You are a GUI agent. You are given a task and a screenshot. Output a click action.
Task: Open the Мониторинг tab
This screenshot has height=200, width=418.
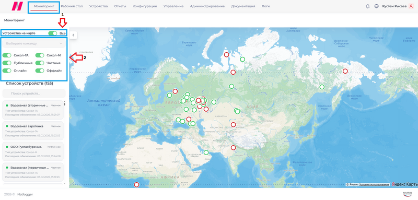[44, 6]
